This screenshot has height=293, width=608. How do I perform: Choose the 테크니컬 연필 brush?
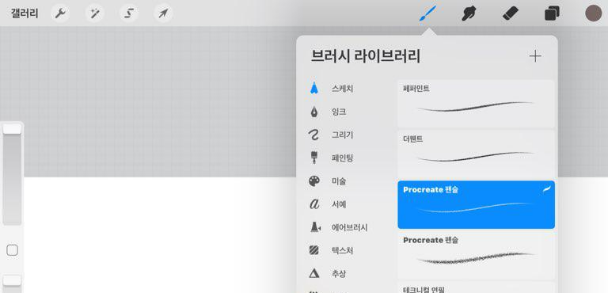click(x=476, y=287)
